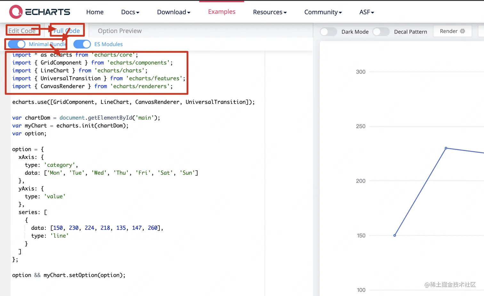Click the var chartDom code line
Image resolution: width=484 pixels, height=296 pixels.
86,118
